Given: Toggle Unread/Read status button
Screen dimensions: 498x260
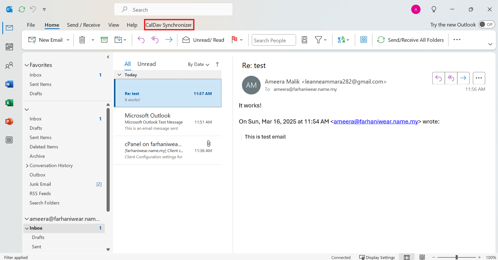Looking at the screenshot, I should 204,40.
